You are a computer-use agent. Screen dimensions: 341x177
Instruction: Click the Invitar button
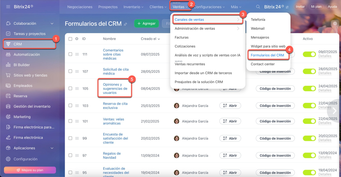tap(300, 7)
